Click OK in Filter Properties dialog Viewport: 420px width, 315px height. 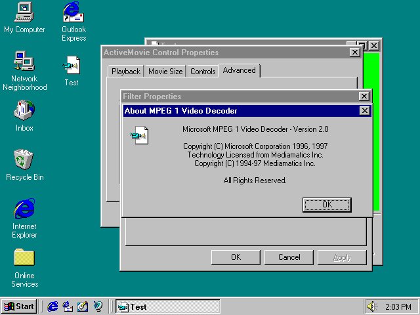pos(236,257)
